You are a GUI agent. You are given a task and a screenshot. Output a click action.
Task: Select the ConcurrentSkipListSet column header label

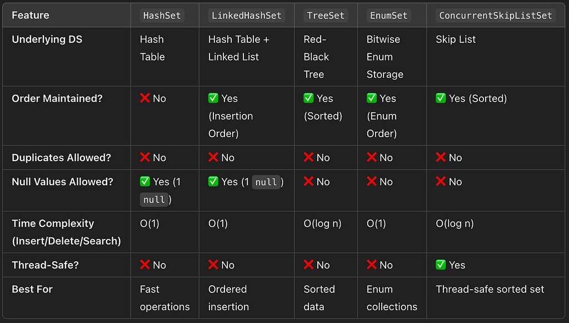tap(496, 16)
